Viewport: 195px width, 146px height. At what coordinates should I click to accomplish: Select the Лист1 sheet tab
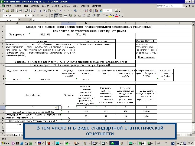click(17, 135)
